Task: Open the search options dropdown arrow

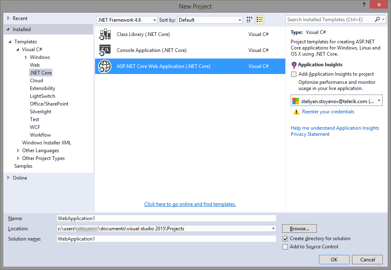Action: click(383, 19)
